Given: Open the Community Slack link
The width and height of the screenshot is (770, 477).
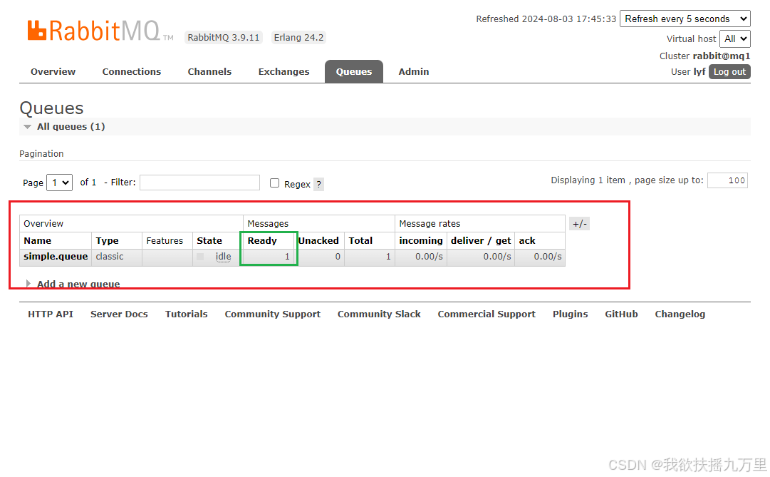Looking at the screenshot, I should coord(379,314).
